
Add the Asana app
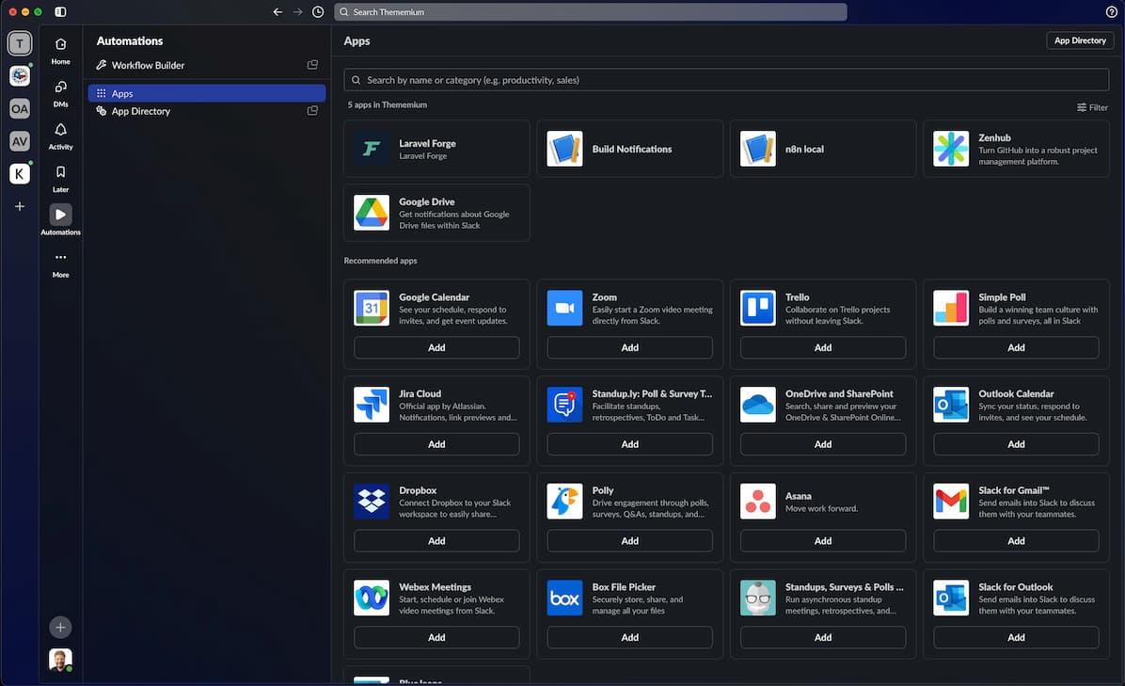823,541
